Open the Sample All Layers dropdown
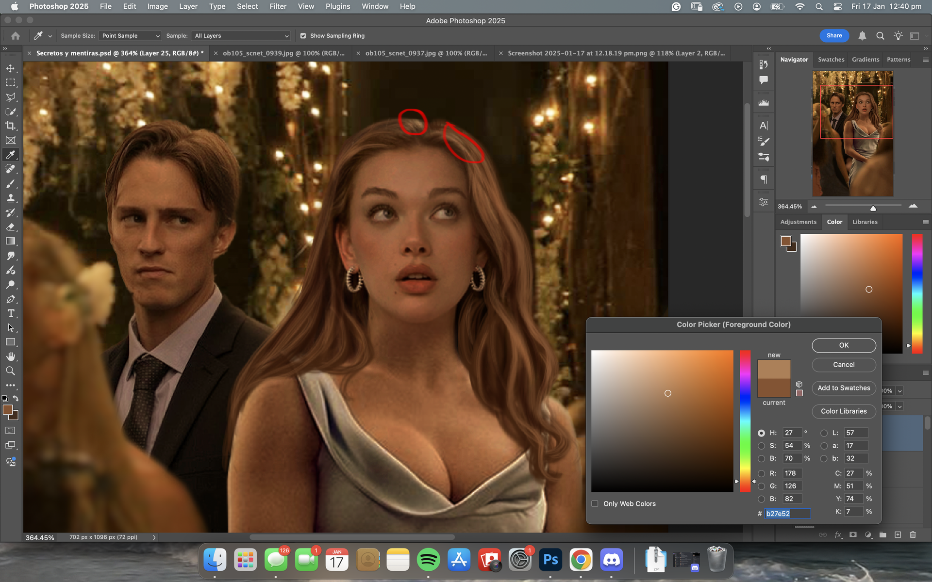Viewport: 932px width, 582px height. click(241, 36)
